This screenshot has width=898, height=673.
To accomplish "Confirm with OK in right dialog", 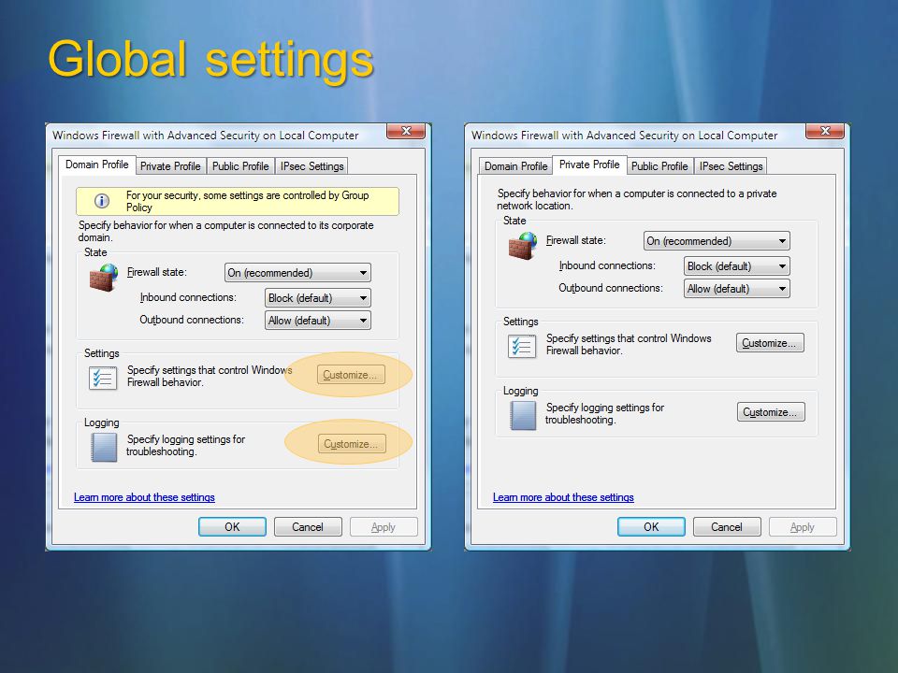I will click(652, 527).
